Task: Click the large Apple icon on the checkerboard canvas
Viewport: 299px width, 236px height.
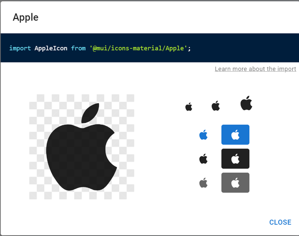Action: click(82, 147)
